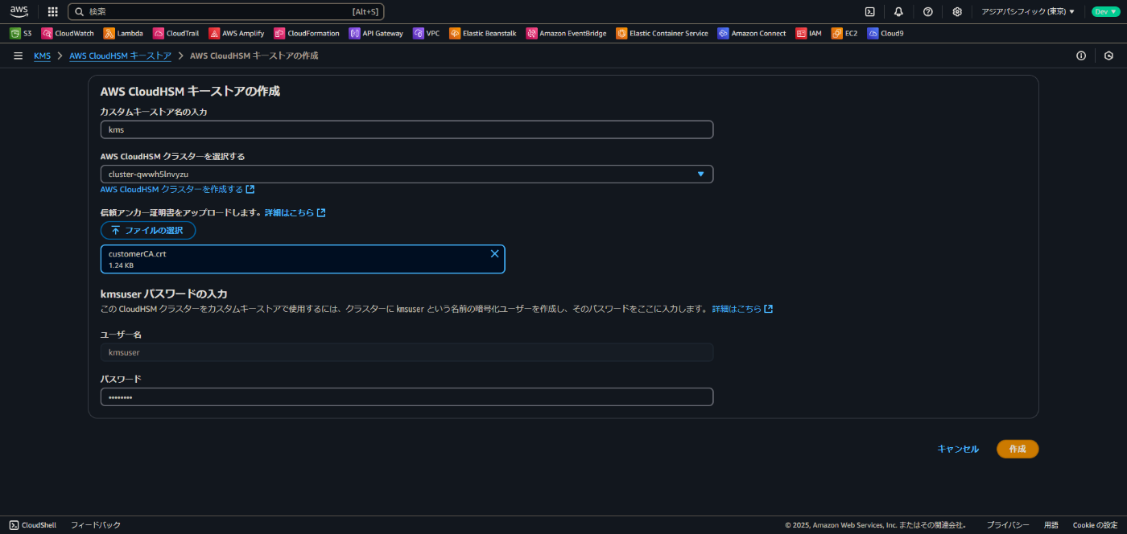Click the top 検索 search box
Screen dimensions: 1127x534
pyautogui.click(x=226, y=11)
